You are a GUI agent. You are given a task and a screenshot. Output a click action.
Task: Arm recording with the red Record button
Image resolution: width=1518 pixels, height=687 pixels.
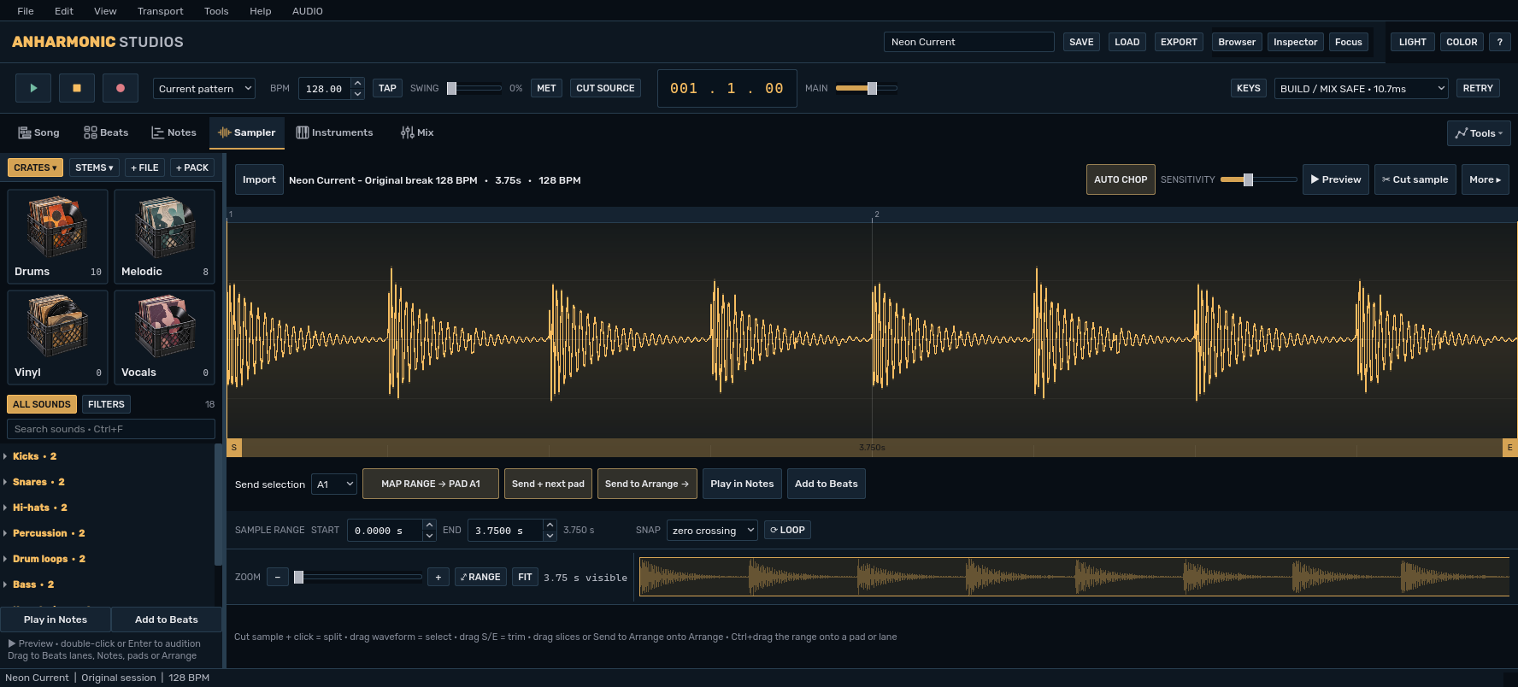tap(121, 88)
